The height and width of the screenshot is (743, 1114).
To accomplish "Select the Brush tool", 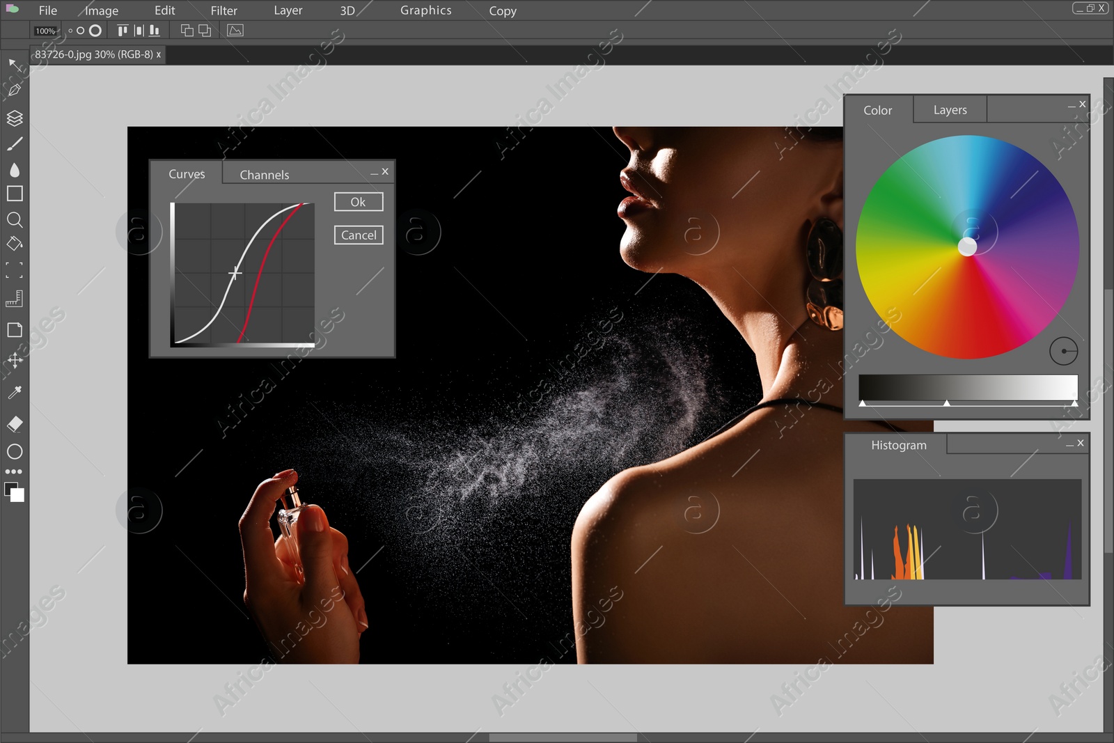I will click(15, 143).
